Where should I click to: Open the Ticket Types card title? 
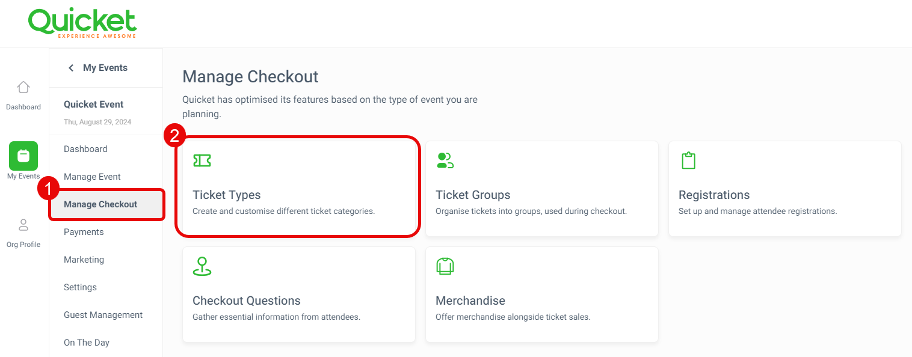pyautogui.click(x=227, y=195)
